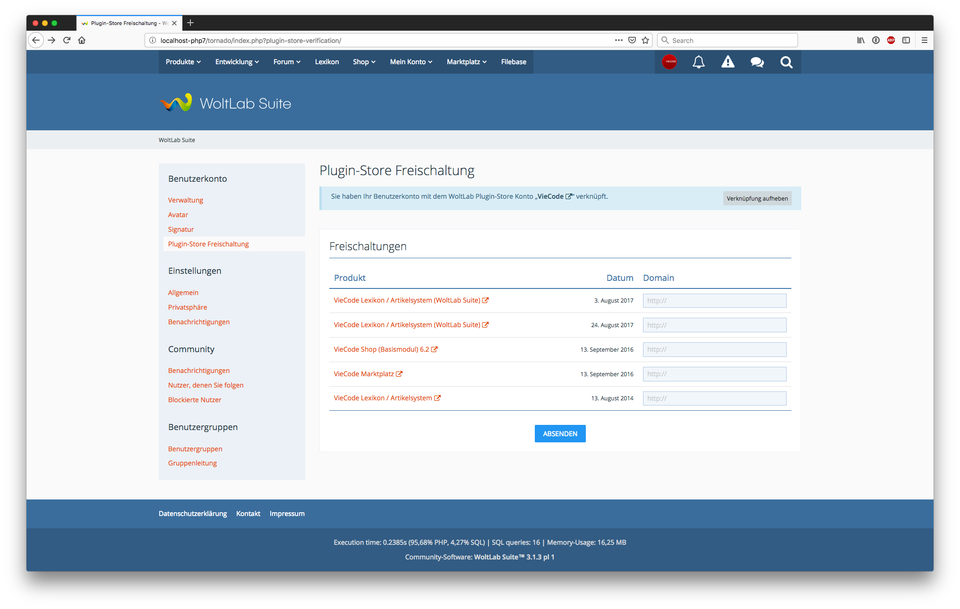
Task: Open the Lexikon menu item
Action: 327,62
